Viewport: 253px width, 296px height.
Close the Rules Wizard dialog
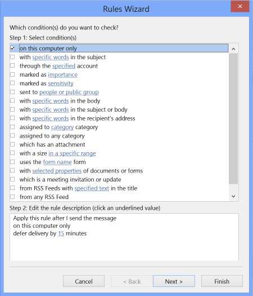click(x=240, y=6)
